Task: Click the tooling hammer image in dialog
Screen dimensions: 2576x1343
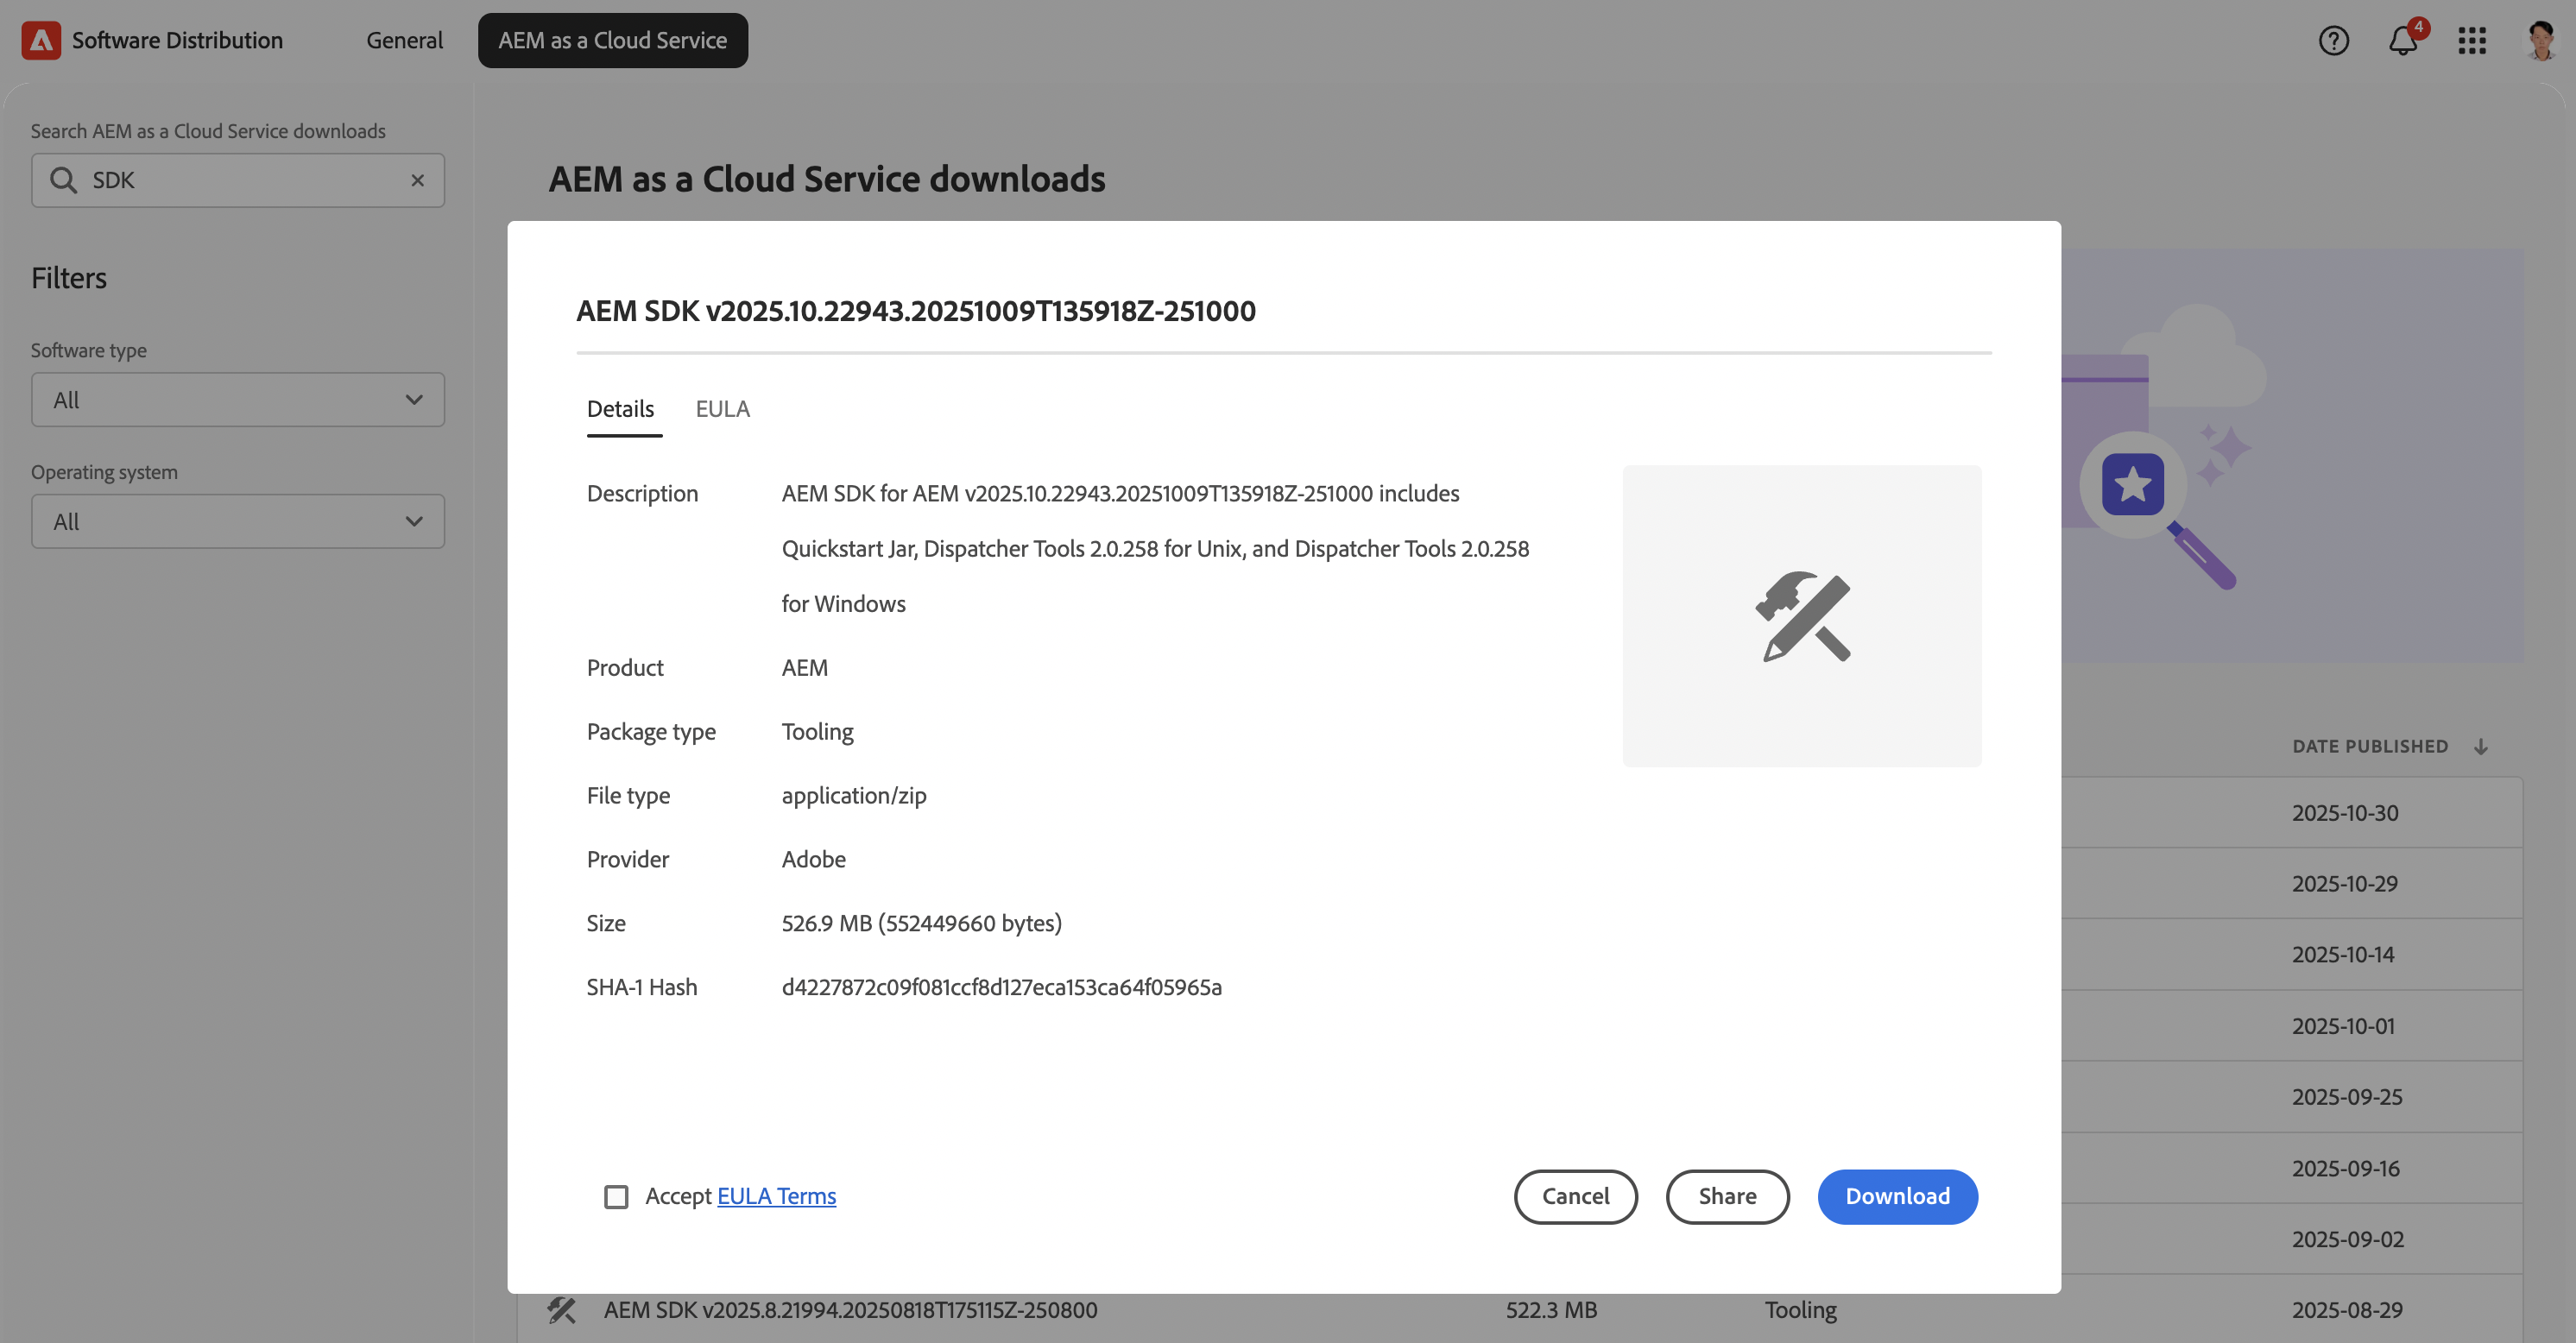Action: tap(1802, 616)
